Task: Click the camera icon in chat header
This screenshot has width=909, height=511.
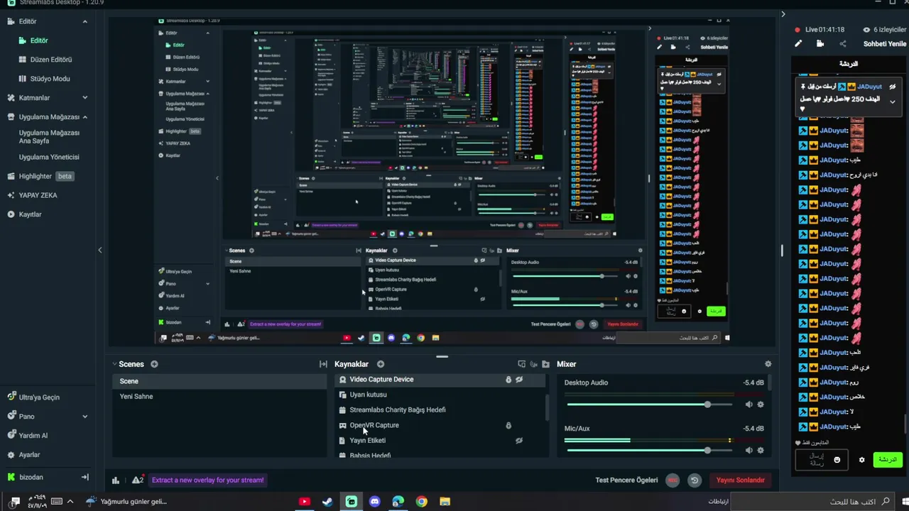Action: click(x=820, y=44)
